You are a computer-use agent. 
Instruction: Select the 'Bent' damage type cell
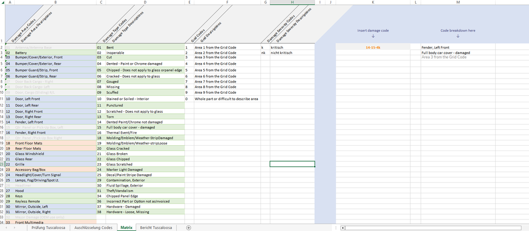point(145,48)
